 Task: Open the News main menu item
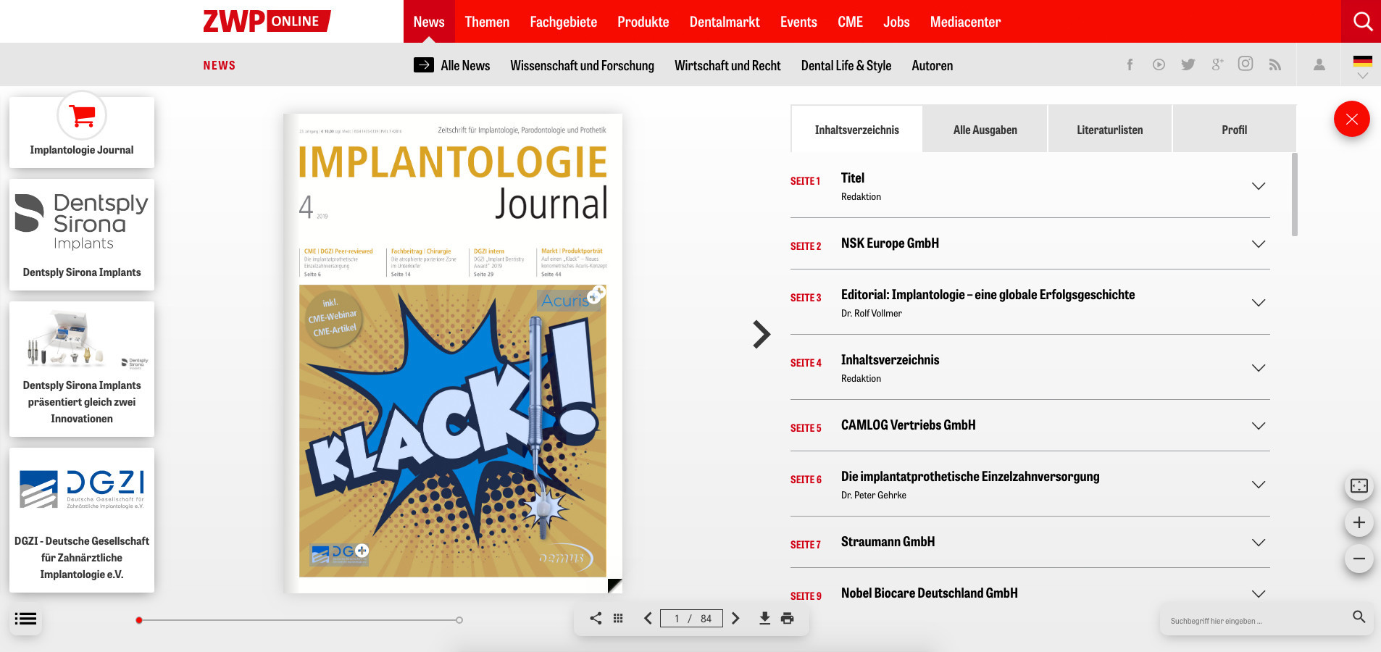tap(429, 22)
